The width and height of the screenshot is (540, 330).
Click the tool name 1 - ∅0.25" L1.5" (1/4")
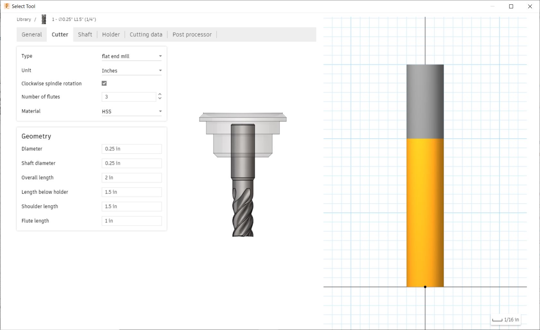click(74, 19)
